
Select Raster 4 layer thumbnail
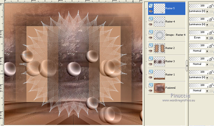(159, 22)
